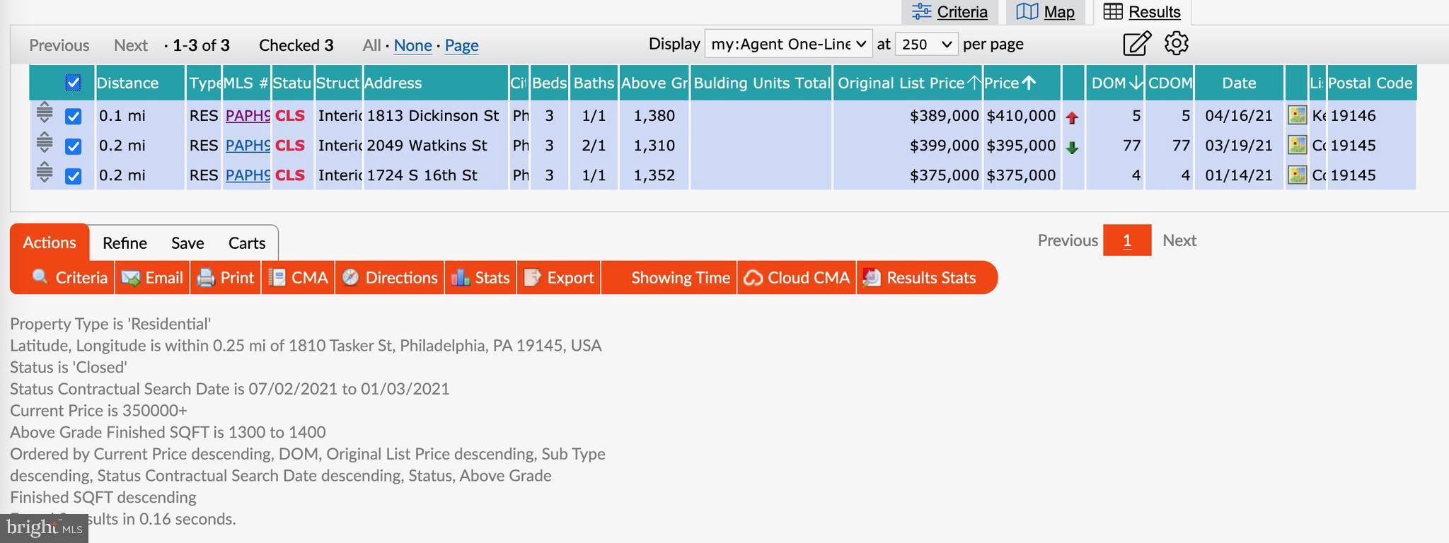Open the 250 per page dropdown

tap(926, 44)
